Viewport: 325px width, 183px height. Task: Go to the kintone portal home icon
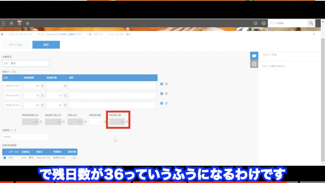[x=11, y=24]
